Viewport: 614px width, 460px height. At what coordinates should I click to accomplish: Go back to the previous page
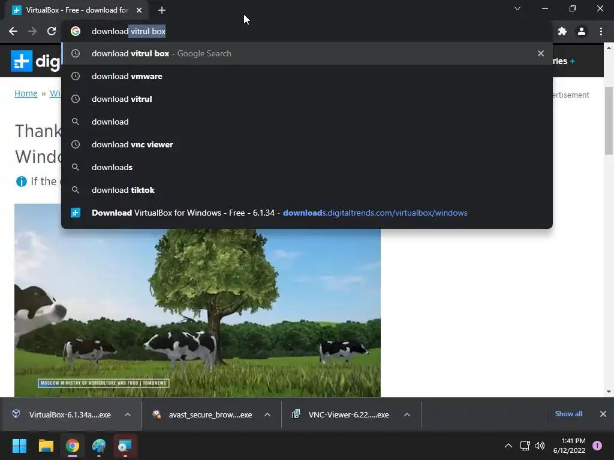click(13, 31)
